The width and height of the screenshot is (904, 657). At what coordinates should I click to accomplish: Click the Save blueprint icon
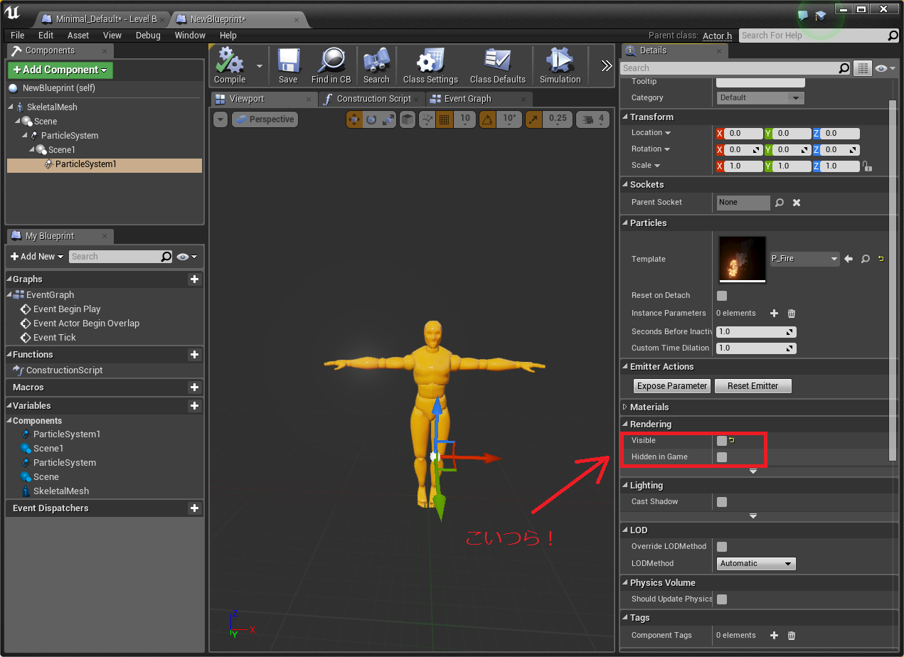pyautogui.click(x=288, y=62)
